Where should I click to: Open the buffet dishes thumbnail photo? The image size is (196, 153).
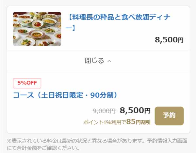(37, 29)
